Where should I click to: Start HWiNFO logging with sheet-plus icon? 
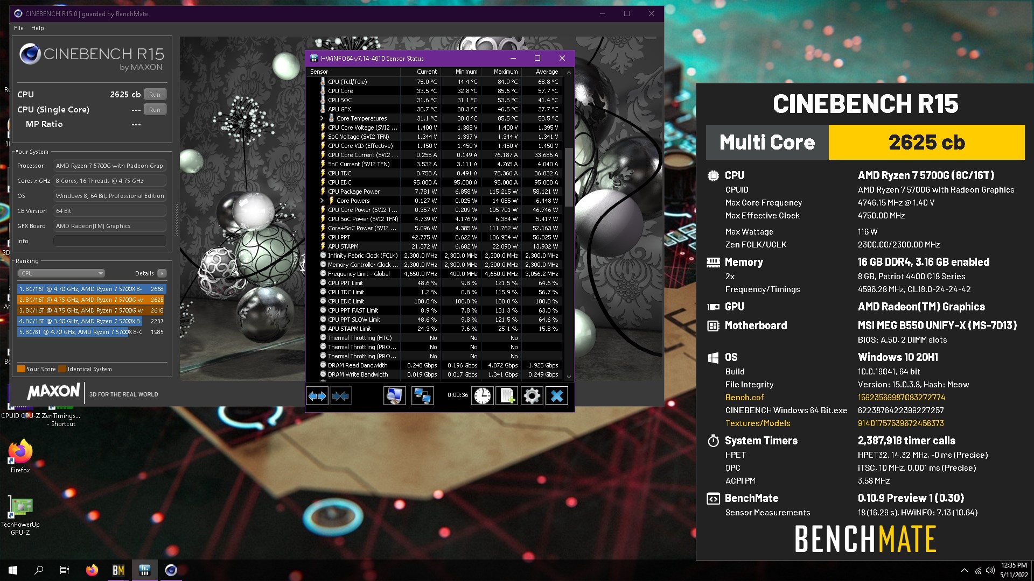pyautogui.click(x=507, y=396)
